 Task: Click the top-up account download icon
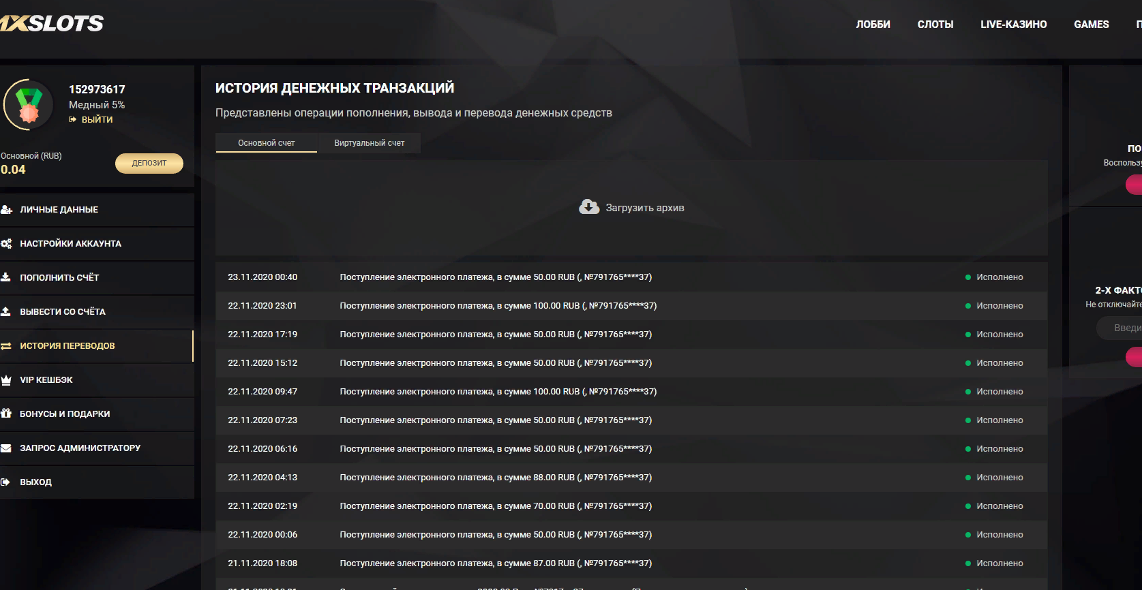click(x=6, y=277)
